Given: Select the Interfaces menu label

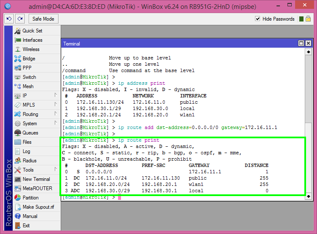Looking at the screenshot, I should pos(32,40).
